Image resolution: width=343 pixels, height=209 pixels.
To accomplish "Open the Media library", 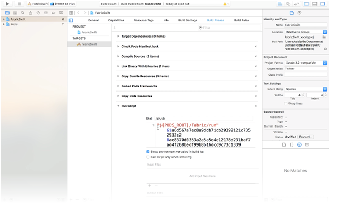I will 307,144.
